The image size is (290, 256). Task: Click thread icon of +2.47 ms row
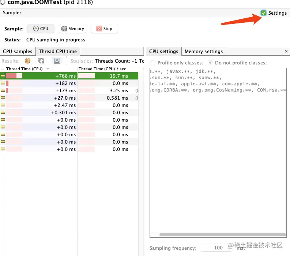[x=3, y=105]
